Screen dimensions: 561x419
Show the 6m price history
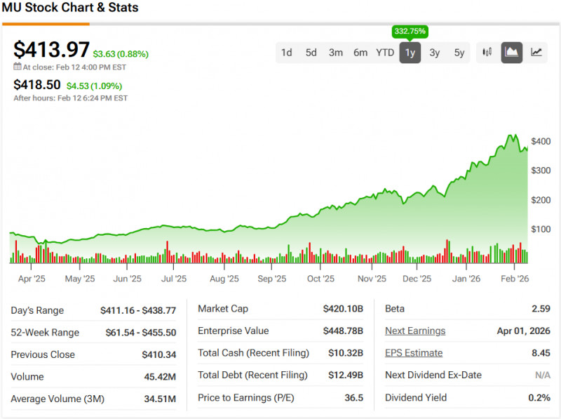(x=360, y=53)
